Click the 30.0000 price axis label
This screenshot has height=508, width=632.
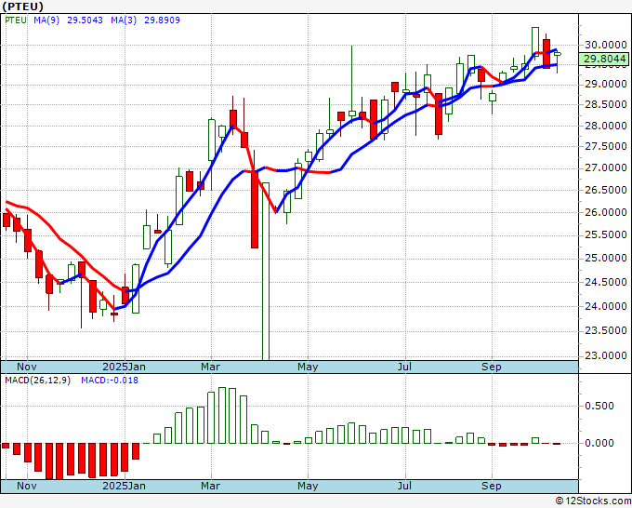click(x=606, y=45)
